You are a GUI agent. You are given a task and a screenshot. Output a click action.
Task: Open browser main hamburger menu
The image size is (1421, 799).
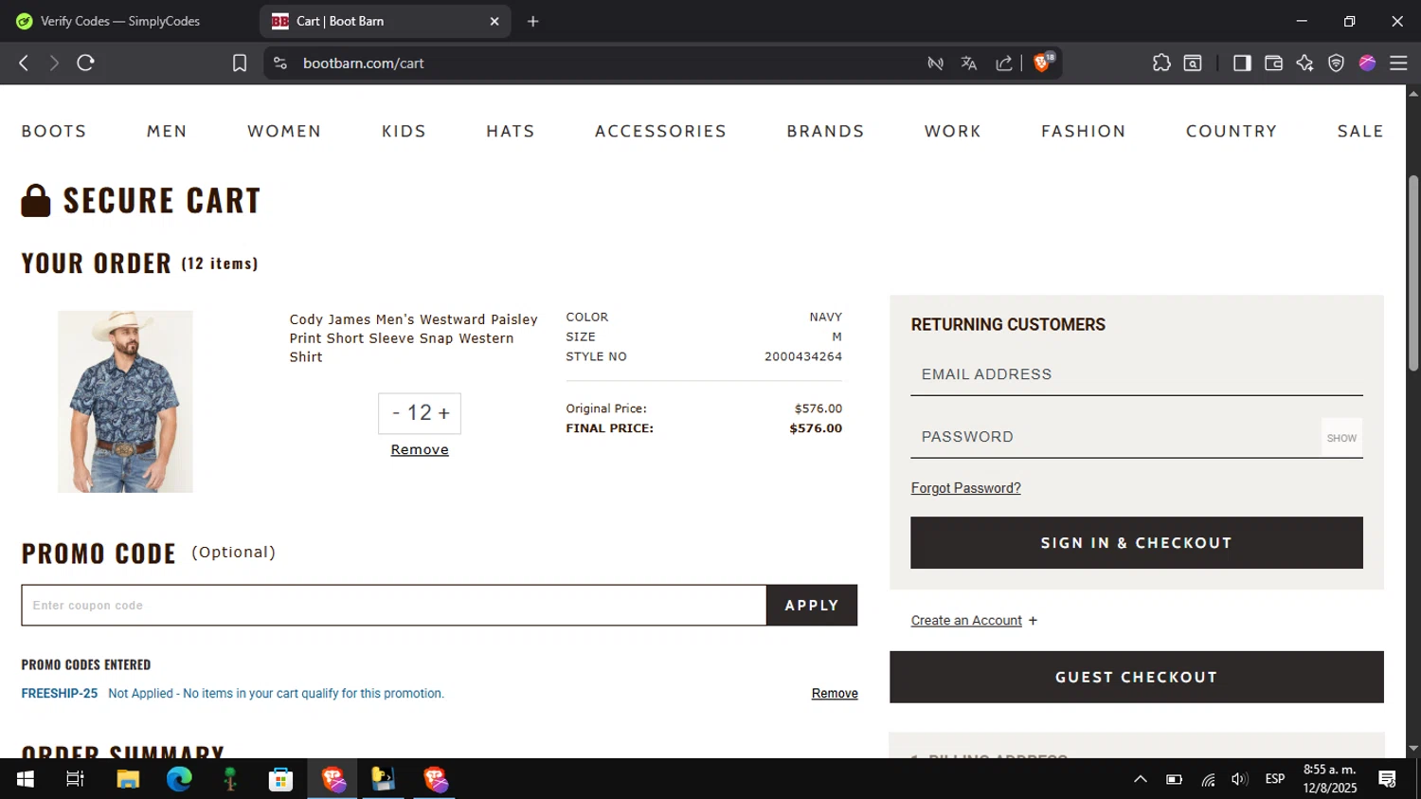[1398, 63]
